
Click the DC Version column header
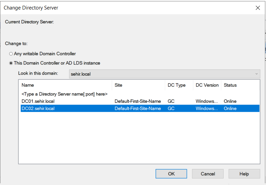click(207, 85)
